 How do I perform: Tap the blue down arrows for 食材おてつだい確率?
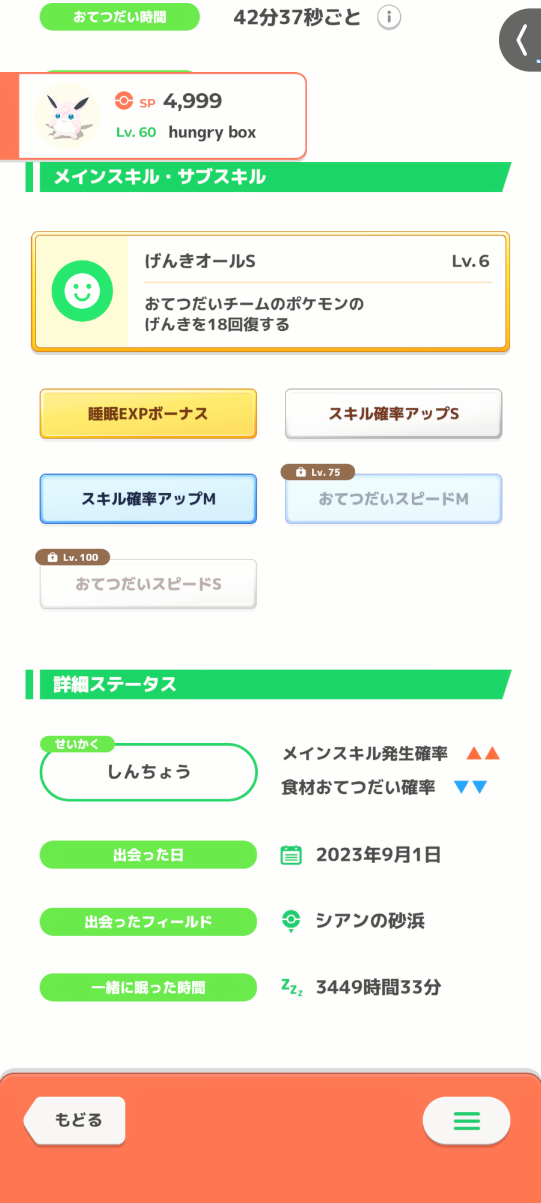[470, 787]
